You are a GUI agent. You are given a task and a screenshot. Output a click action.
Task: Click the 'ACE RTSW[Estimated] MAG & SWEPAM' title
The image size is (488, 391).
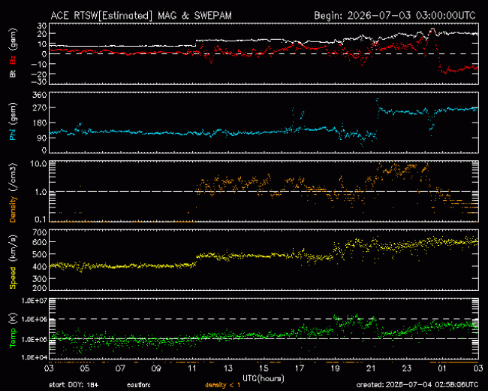coord(141,16)
